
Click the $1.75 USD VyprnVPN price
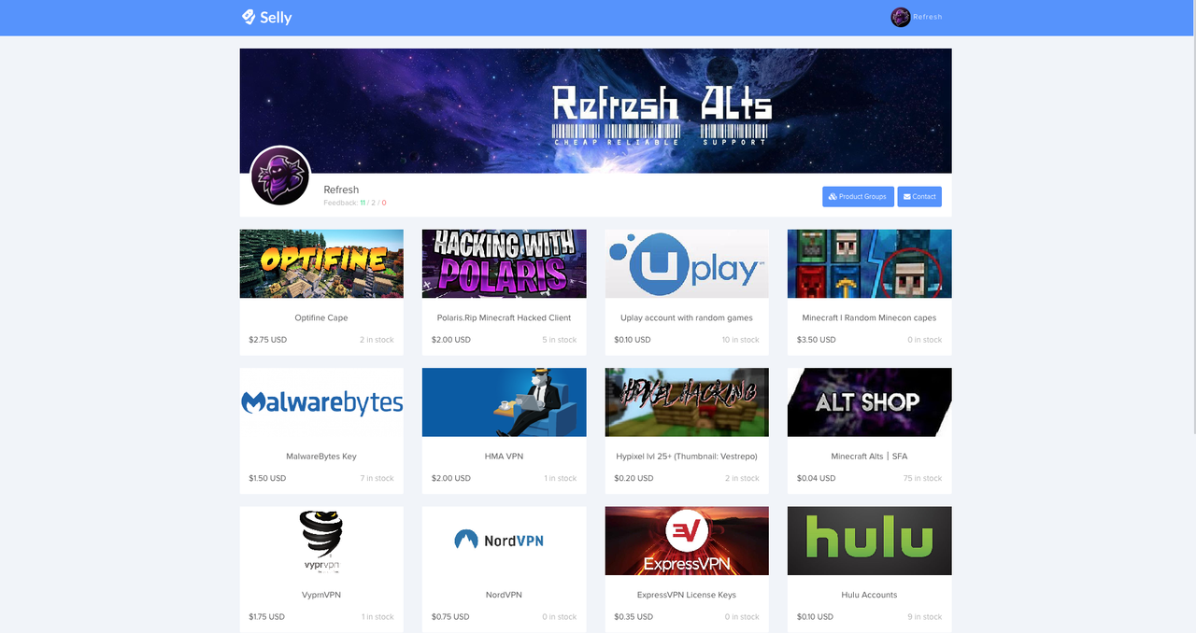tap(267, 617)
